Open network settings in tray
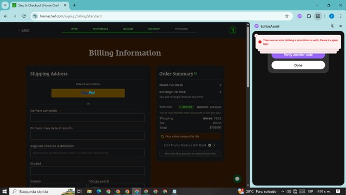The image size is (346, 195). [x=295, y=191]
